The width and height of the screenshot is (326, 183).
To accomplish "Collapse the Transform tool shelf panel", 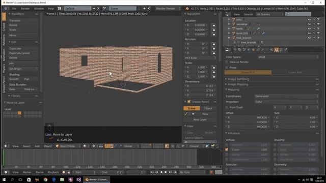I will (x=10, y=14).
